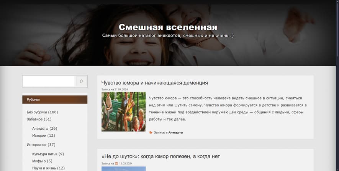The height and width of the screenshot is (171, 339).
Task: Click the tagline Самый большой каталог анекдотов
Action: pos(168,35)
